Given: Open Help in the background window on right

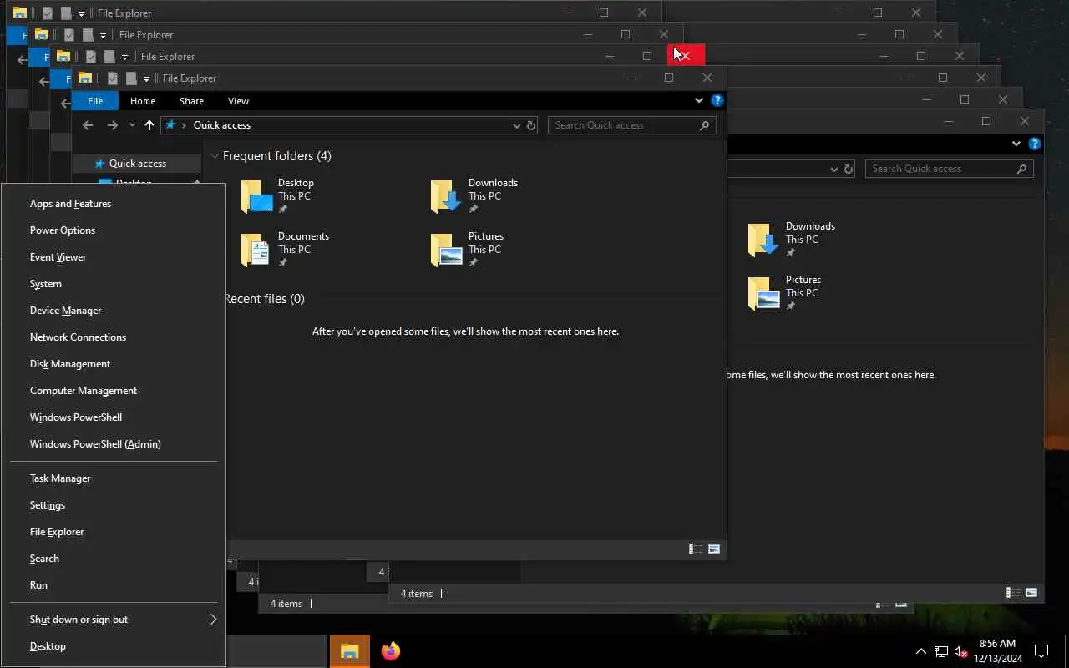Looking at the screenshot, I should (1035, 144).
